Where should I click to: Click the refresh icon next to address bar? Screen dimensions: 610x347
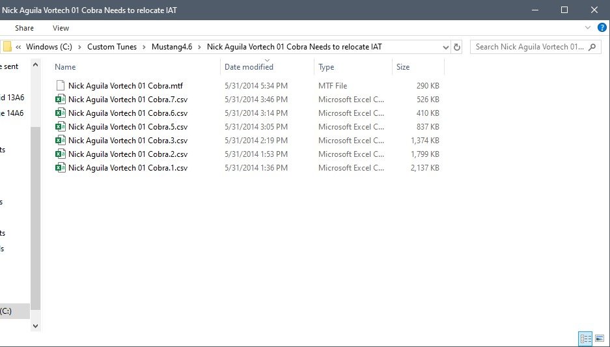(x=457, y=47)
